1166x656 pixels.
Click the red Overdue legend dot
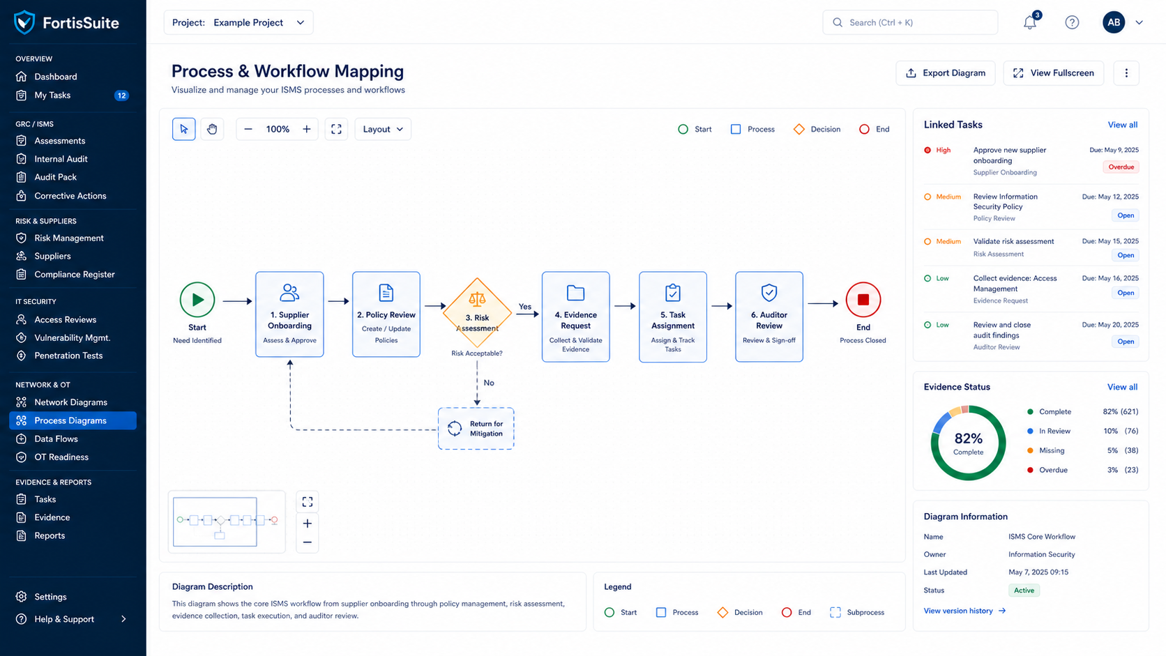click(x=1030, y=470)
